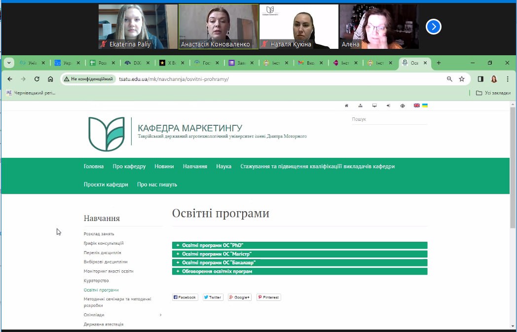Select Ekaterina Paliy's video thumbnail
This screenshot has height=332, width=517.
pos(138,27)
